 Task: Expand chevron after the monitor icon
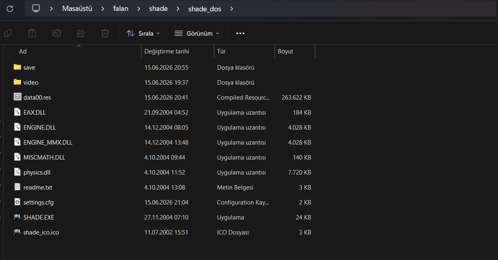pyautogui.click(x=51, y=9)
